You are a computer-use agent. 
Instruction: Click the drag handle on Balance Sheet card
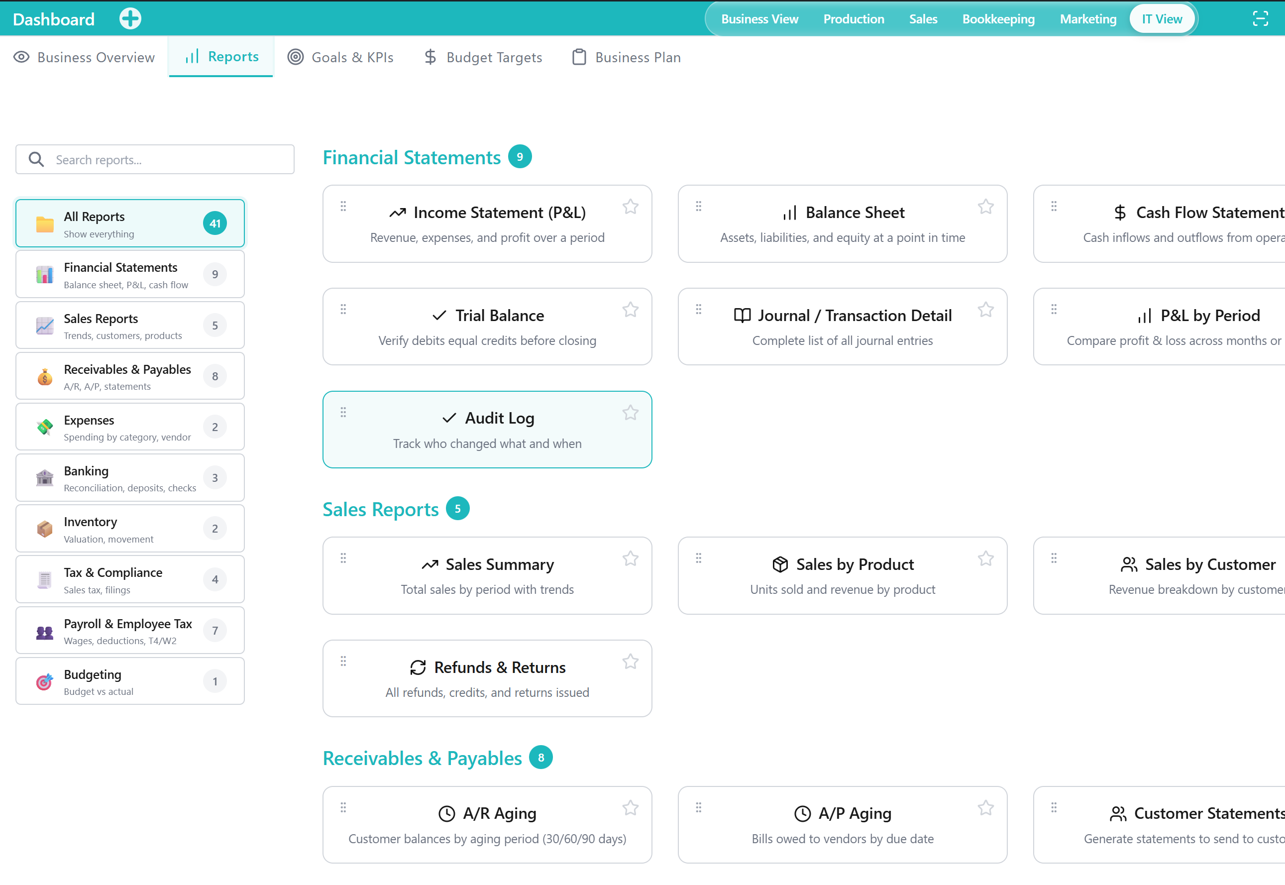coord(699,206)
